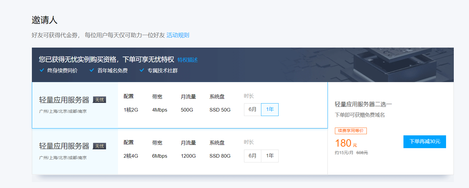The image size is (469, 188).
Task: Click checkmark icon beside 终身续费同价
Action: click(42, 70)
